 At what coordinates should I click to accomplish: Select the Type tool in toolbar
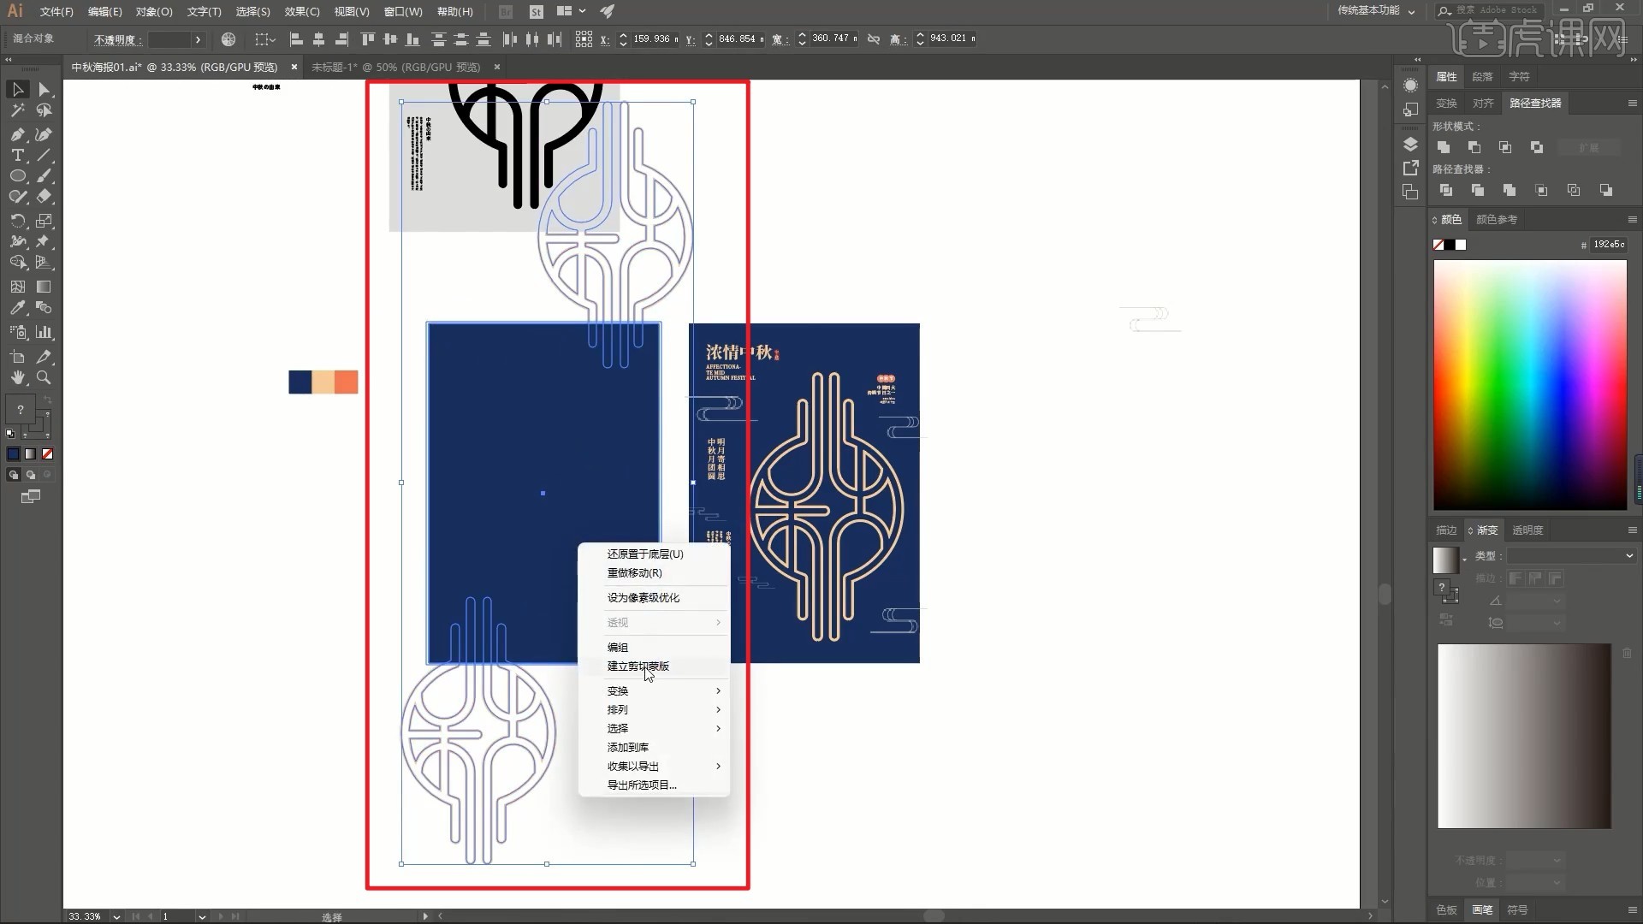tap(17, 155)
